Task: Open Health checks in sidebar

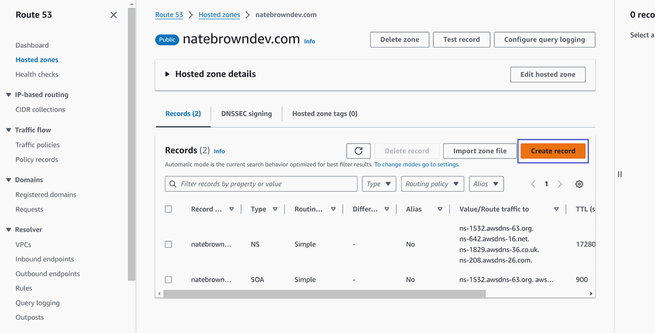Action: [x=37, y=74]
